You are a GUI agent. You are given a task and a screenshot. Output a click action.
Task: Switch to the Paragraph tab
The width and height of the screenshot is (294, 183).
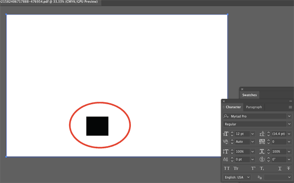pyautogui.click(x=254, y=107)
